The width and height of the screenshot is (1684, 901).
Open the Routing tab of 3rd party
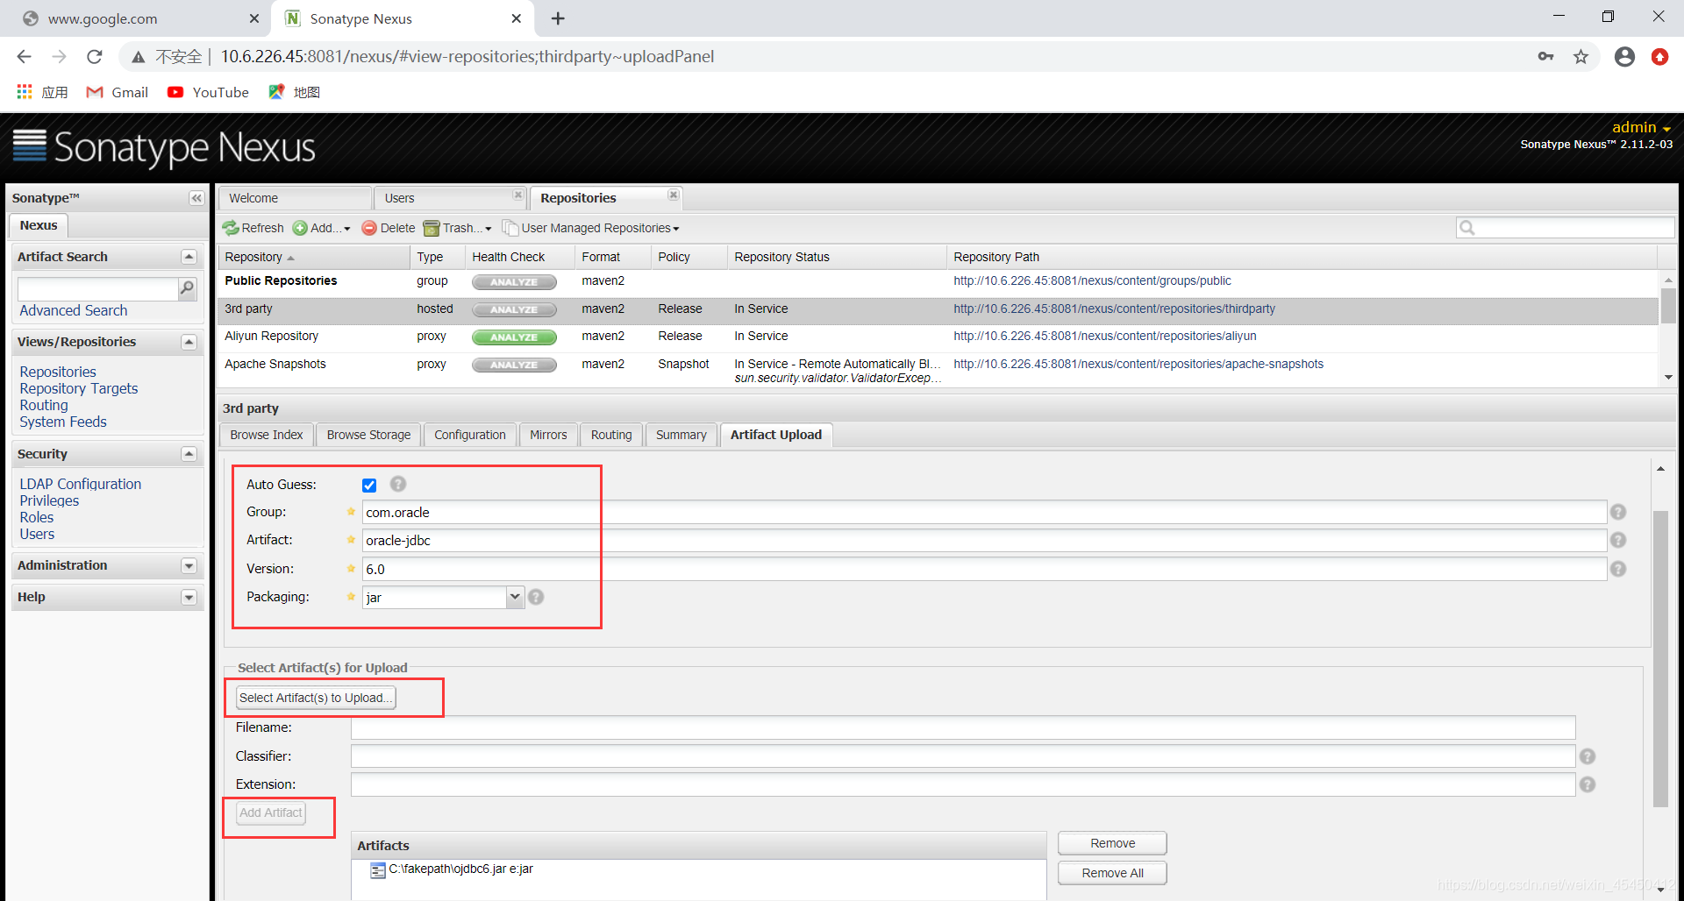point(611,435)
